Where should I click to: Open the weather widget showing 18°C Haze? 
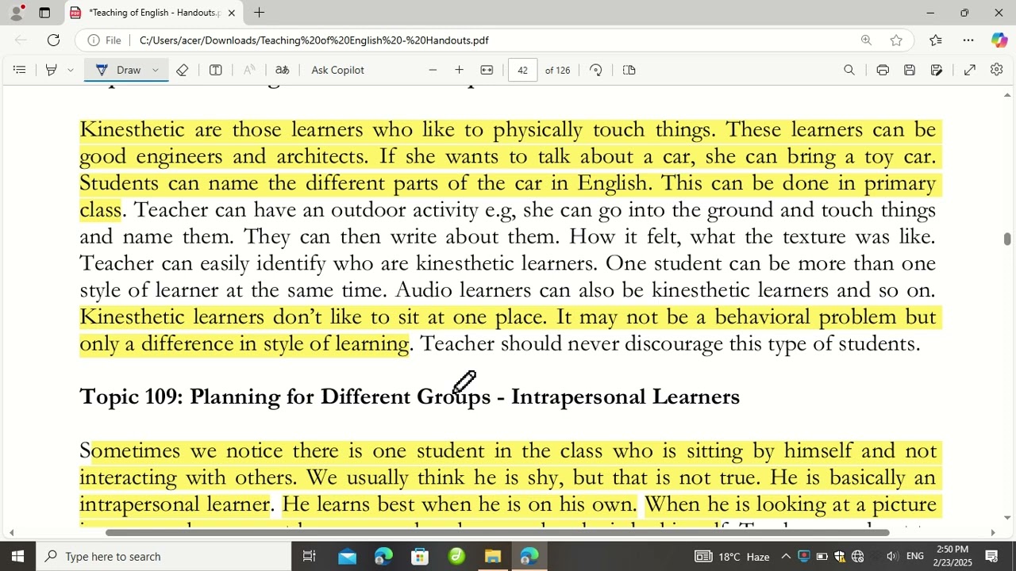732,556
